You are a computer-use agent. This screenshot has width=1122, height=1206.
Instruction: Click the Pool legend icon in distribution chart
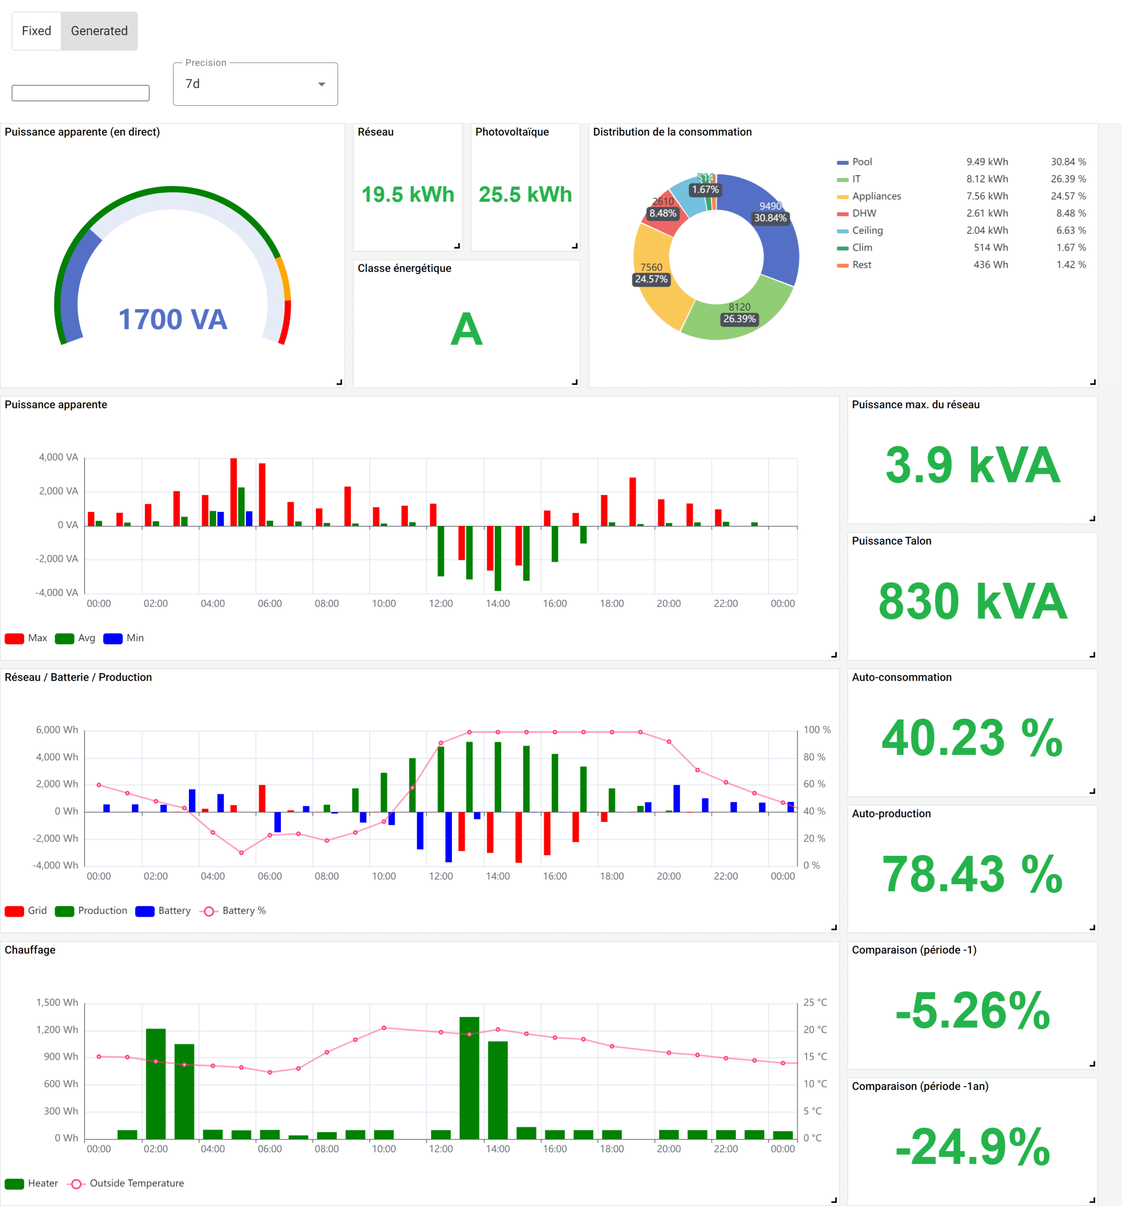click(x=842, y=161)
